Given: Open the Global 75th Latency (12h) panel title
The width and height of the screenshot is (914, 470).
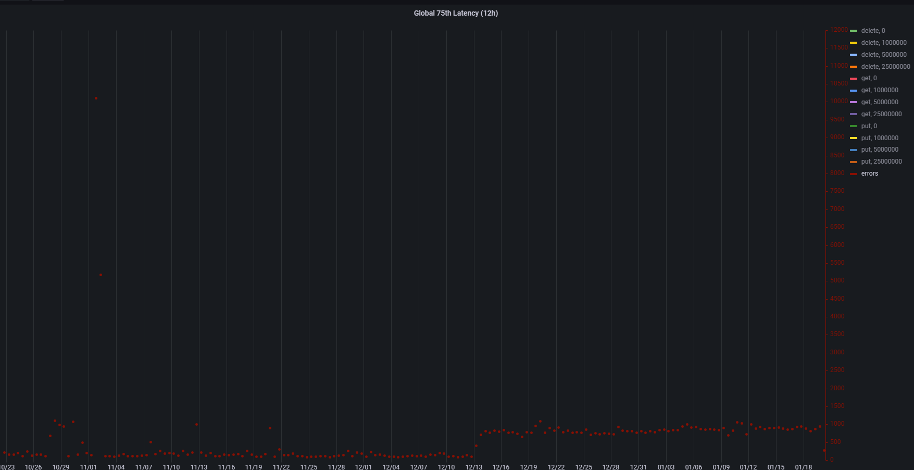Looking at the screenshot, I should (x=456, y=13).
